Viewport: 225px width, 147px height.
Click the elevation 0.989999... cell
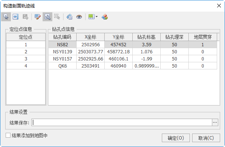[147, 66]
